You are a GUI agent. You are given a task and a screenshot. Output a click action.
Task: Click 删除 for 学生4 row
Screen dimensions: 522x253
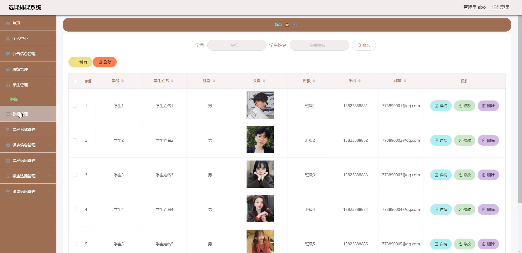click(x=488, y=209)
